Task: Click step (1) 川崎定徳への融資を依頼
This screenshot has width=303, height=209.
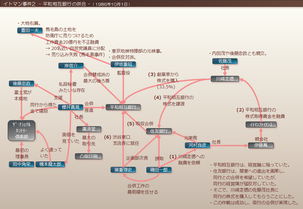Action: [x=187, y=160]
